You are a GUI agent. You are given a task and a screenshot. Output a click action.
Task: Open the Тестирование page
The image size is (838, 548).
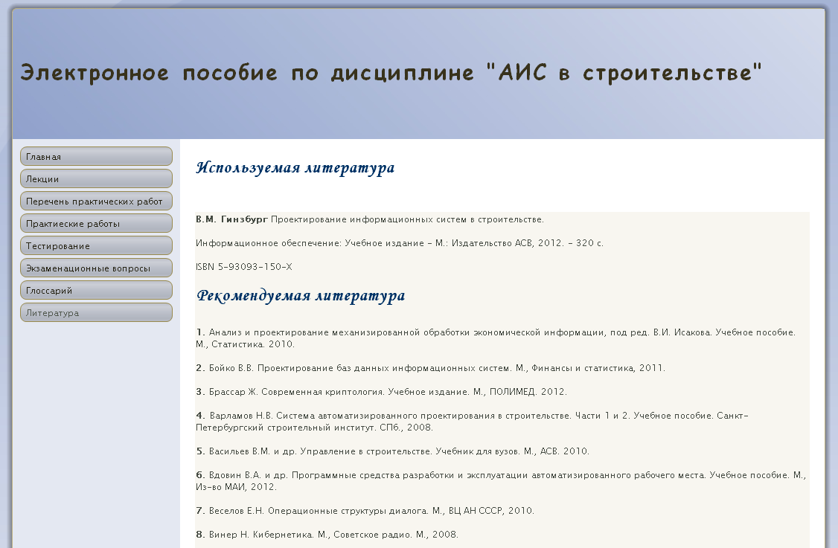[96, 245]
